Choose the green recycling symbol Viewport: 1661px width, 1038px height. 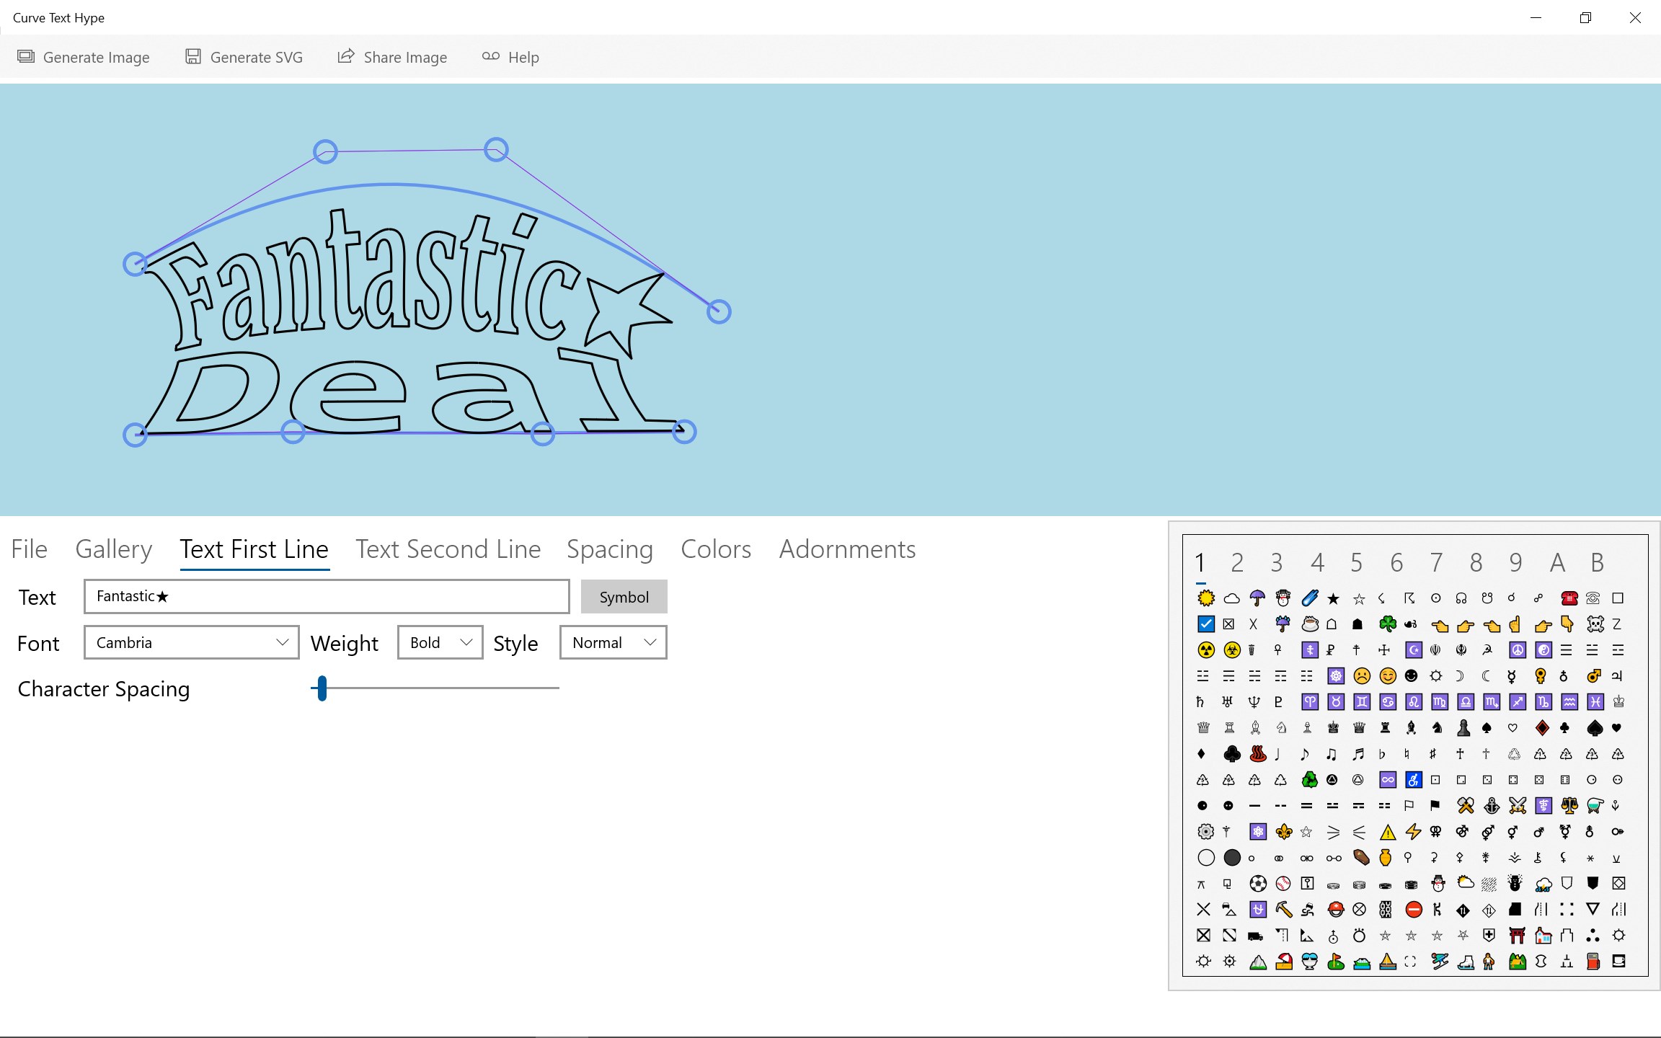[x=1309, y=780]
